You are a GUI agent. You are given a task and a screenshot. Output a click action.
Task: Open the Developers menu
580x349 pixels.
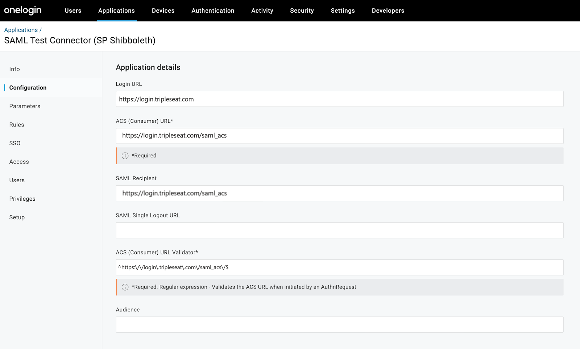coord(388,11)
